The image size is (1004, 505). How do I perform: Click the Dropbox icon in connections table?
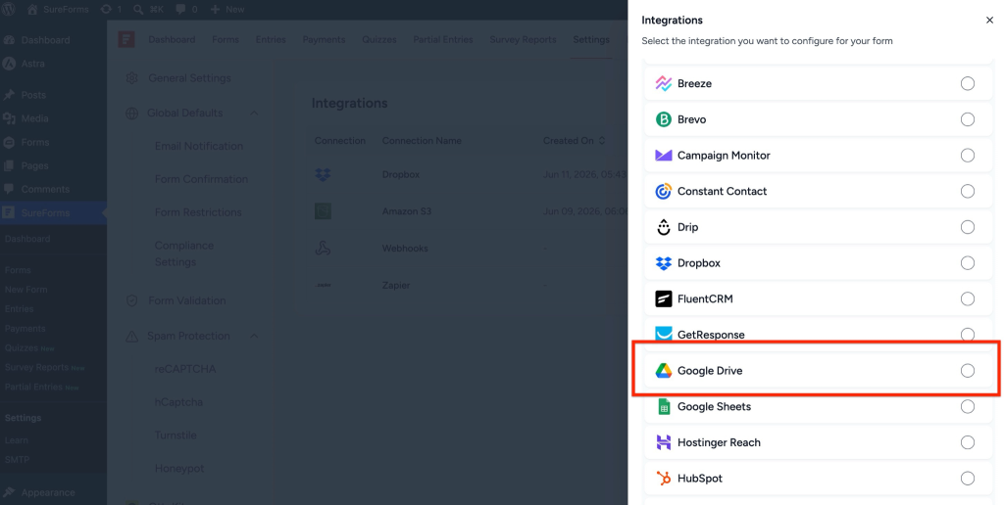click(323, 174)
